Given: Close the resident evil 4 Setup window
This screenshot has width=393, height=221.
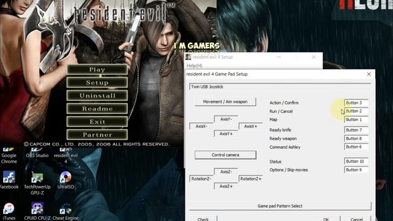Looking at the screenshot, I should click(x=314, y=57).
